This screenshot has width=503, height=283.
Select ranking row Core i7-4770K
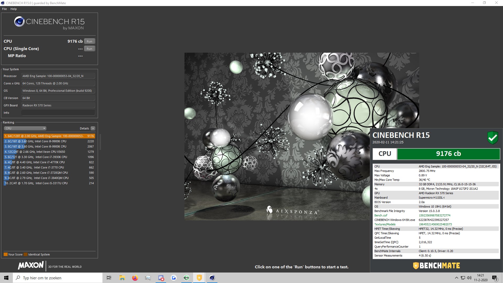click(x=49, y=162)
